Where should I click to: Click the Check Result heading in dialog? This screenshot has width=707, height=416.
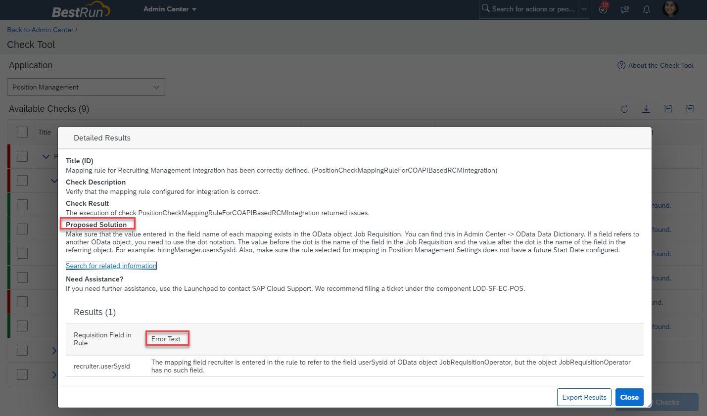coord(87,203)
